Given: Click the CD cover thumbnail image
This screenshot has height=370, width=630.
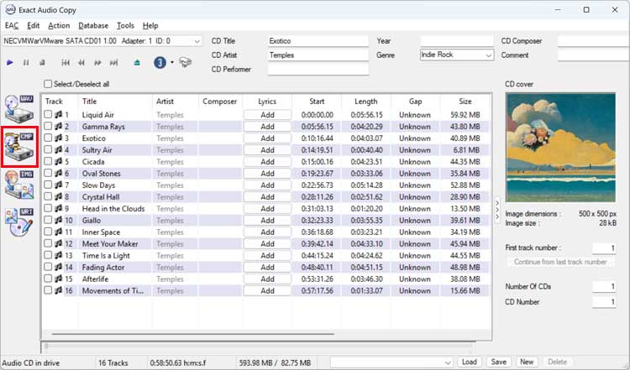Looking at the screenshot, I should coord(560,148).
